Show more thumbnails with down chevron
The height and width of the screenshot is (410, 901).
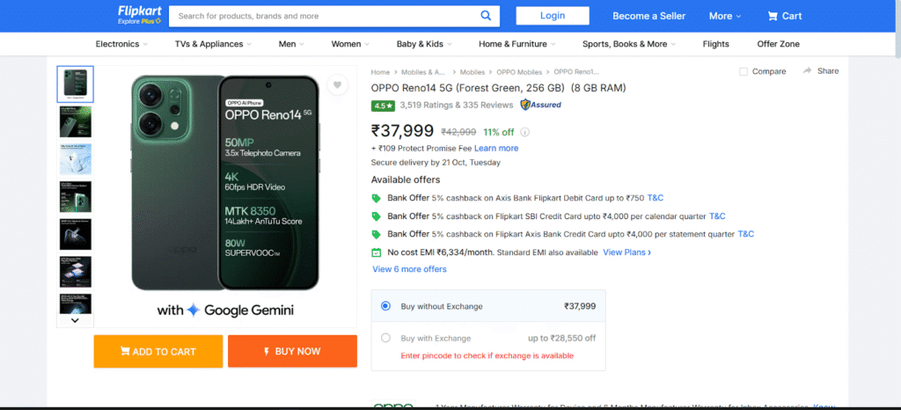[x=76, y=320]
